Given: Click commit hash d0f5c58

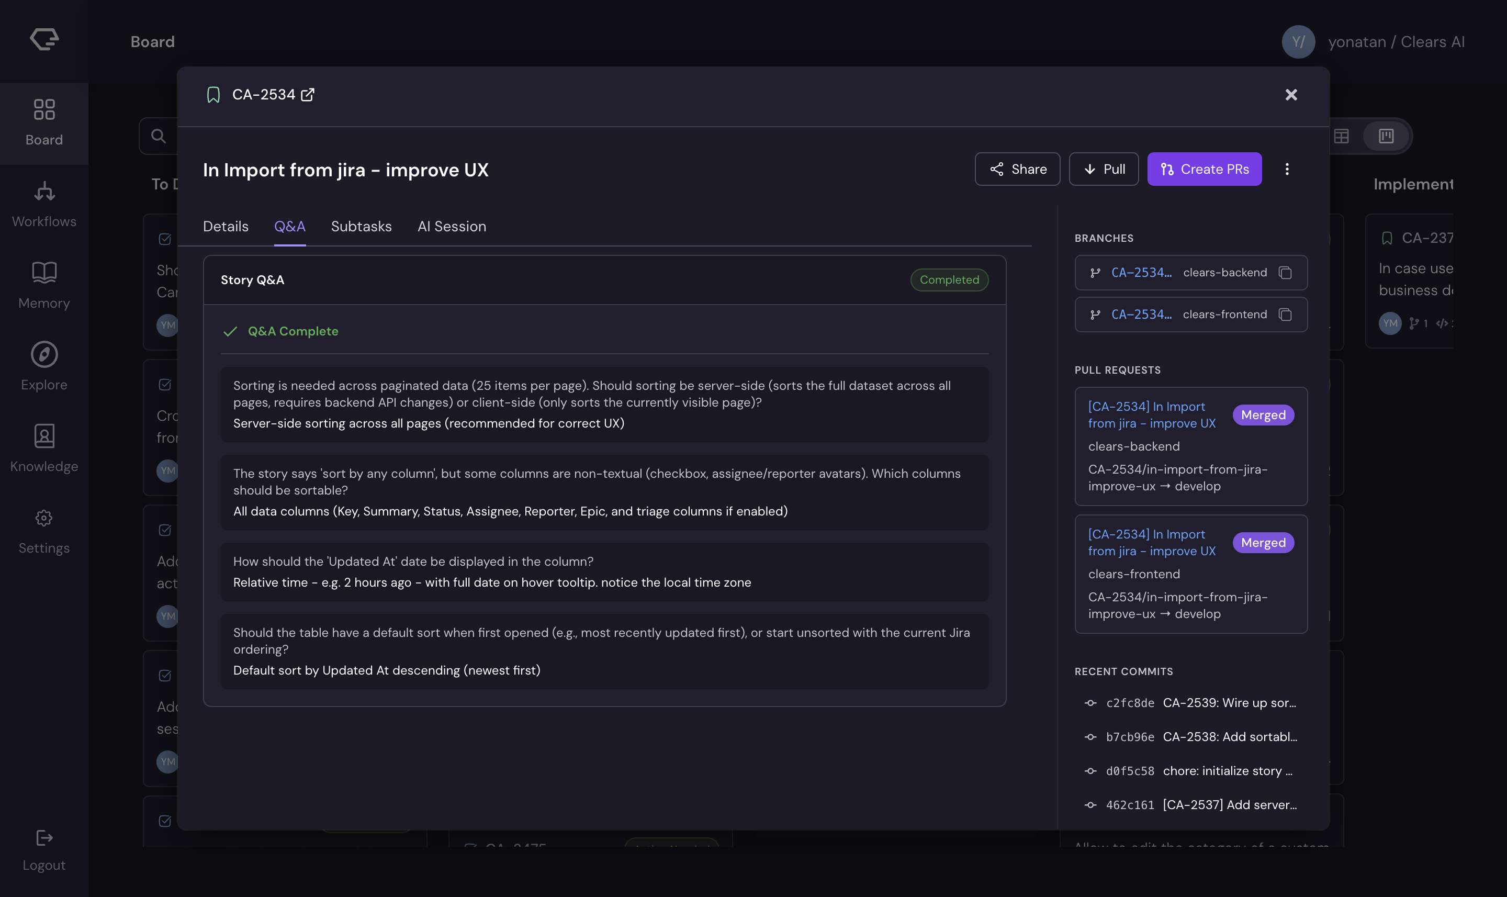Looking at the screenshot, I should tap(1130, 771).
